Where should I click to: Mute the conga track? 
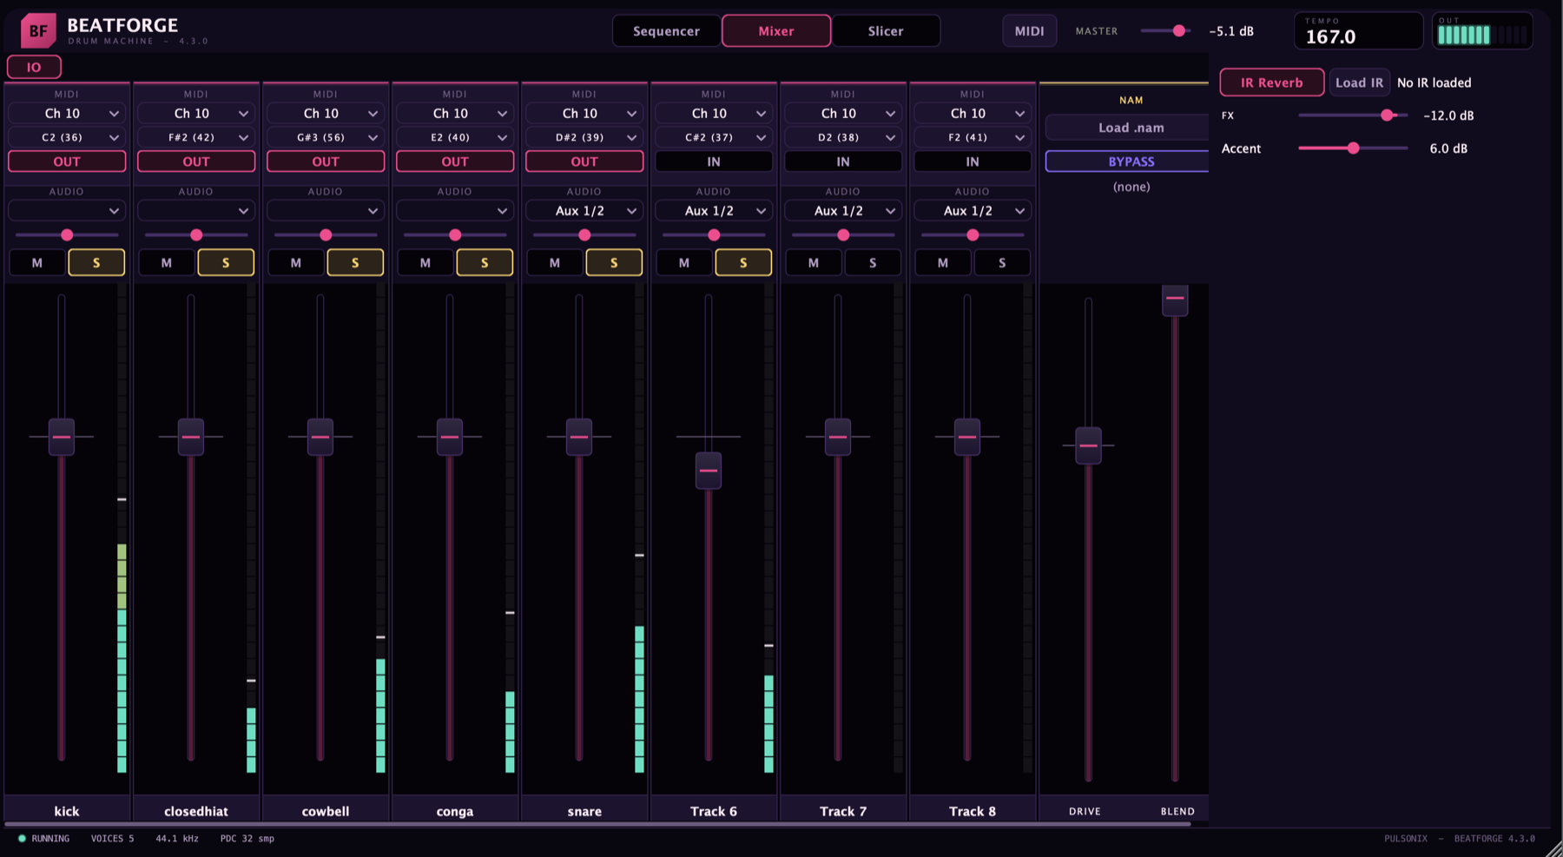[x=425, y=262]
